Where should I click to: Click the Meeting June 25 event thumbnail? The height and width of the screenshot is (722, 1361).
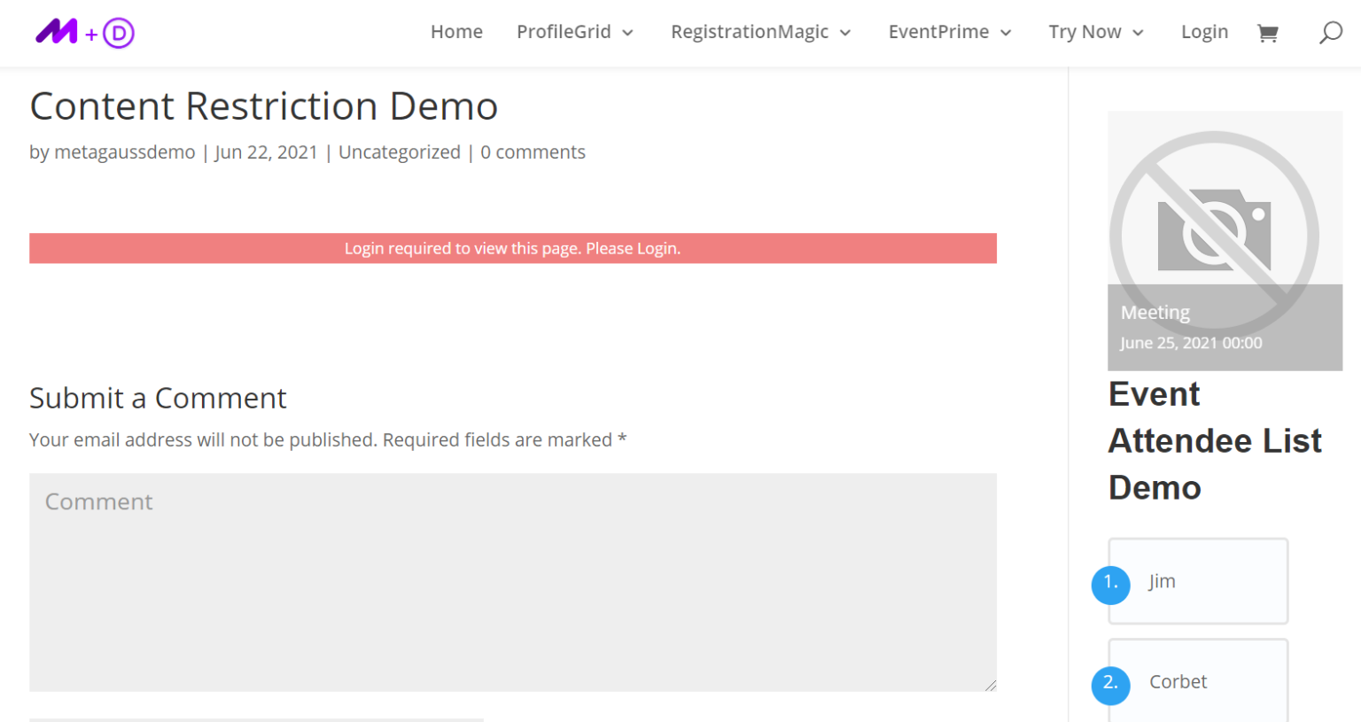point(1223,328)
